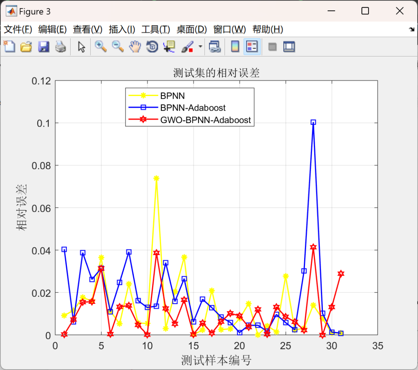Select the BPNN legend entry
Viewport: 418px width, 370px height.
(157, 96)
